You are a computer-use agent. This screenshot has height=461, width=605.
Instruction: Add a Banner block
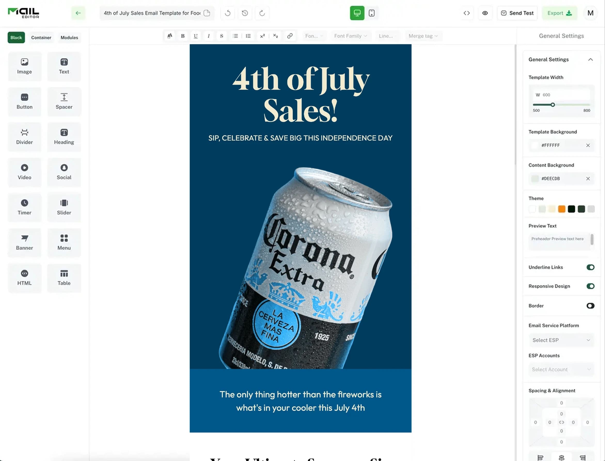(x=25, y=243)
